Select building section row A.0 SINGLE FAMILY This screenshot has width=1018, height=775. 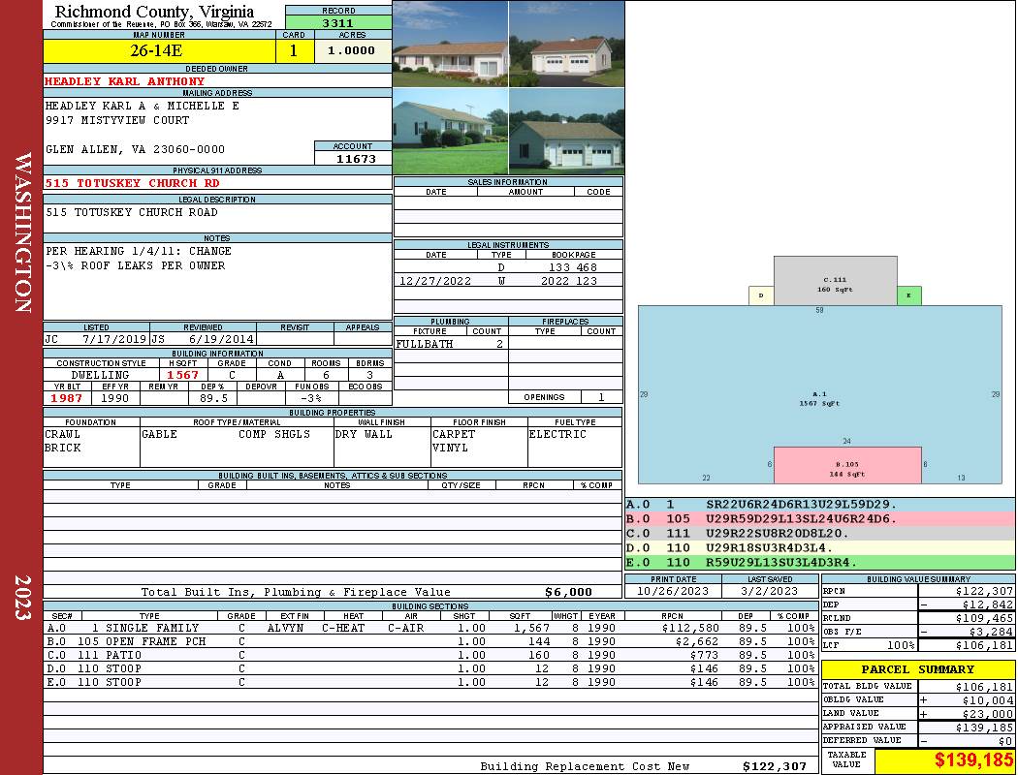(429, 628)
